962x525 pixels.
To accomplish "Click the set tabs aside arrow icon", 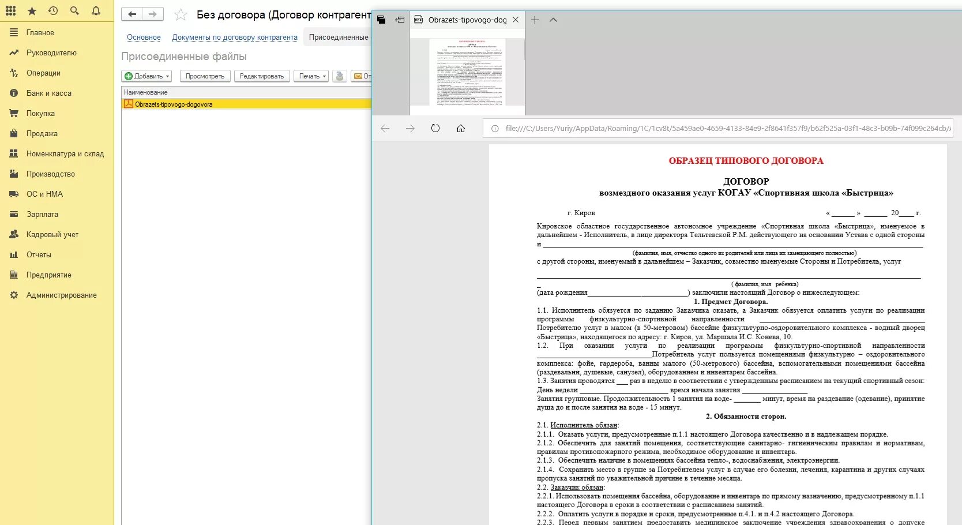I will (400, 20).
